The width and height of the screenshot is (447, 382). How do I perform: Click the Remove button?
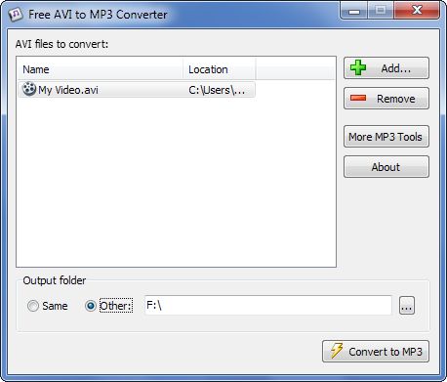pyautogui.click(x=386, y=99)
